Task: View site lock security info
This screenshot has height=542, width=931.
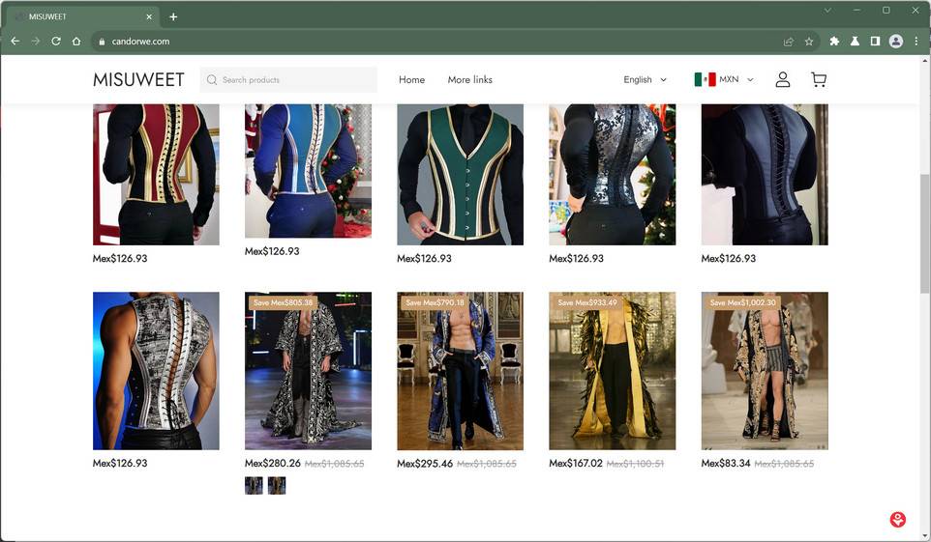Action: click(102, 42)
